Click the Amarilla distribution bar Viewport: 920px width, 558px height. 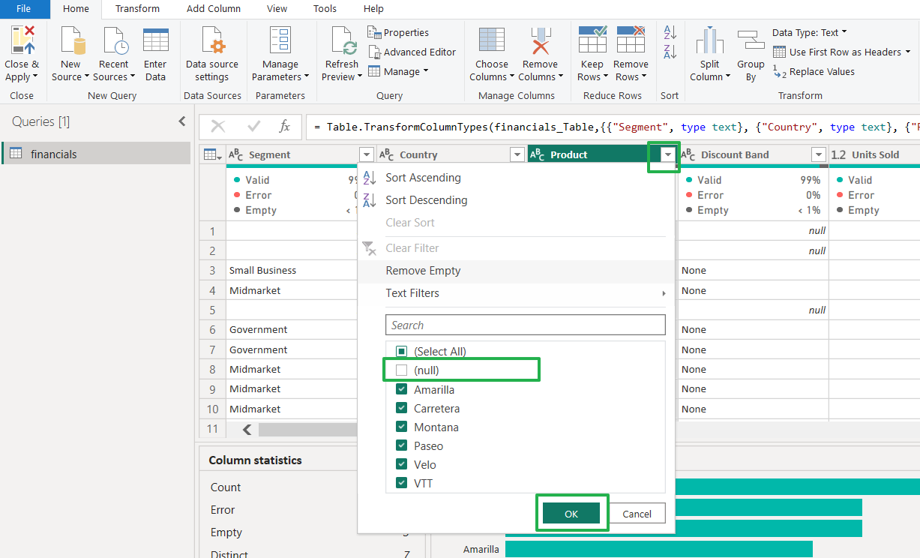click(x=659, y=549)
